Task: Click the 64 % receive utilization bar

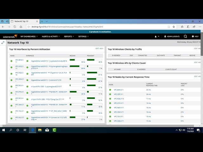Action: 77,66
